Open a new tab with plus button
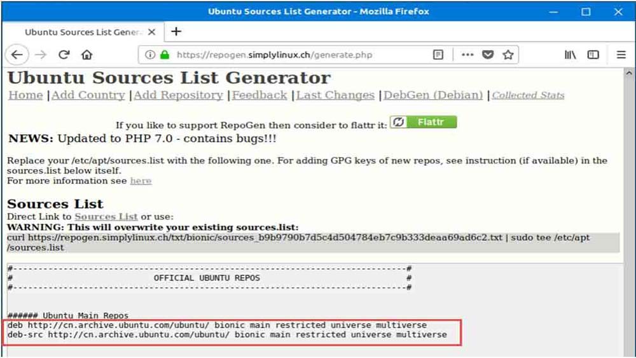The width and height of the screenshot is (636, 358). click(x=176, y=32)
